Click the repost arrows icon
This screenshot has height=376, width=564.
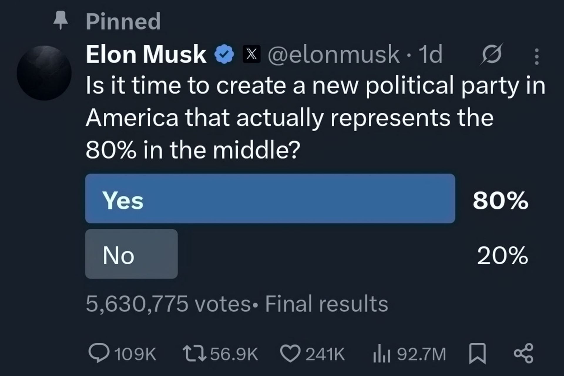[194, 354]
